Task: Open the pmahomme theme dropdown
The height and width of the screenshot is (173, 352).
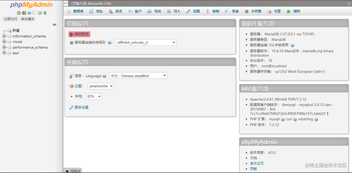Action: 101,86
